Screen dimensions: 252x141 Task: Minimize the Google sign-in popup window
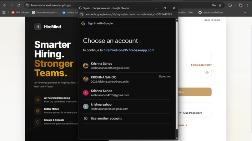pos(156,8)
